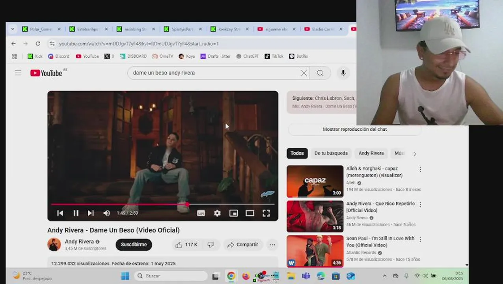Toggle theater mode in the player
Viewport: 503px width, 284px height.
coord(250,213)
